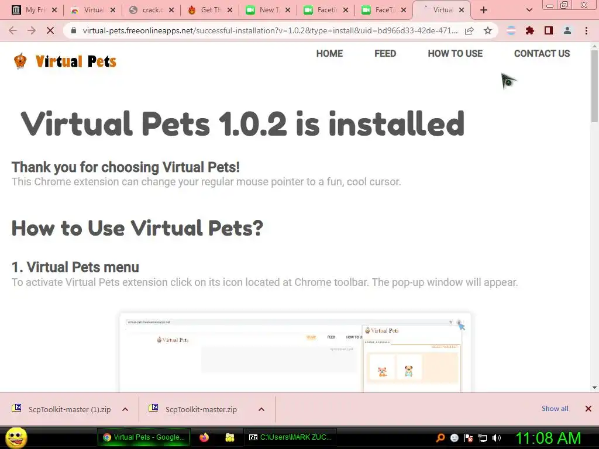Click Show all downloads link

[x=555, y=409]
